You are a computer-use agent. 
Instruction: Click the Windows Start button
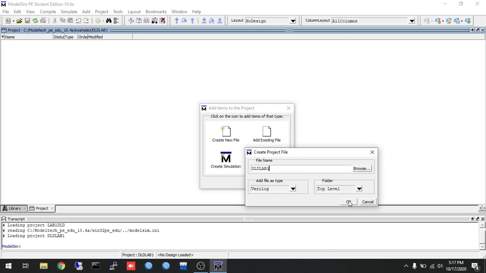point(8,266)
